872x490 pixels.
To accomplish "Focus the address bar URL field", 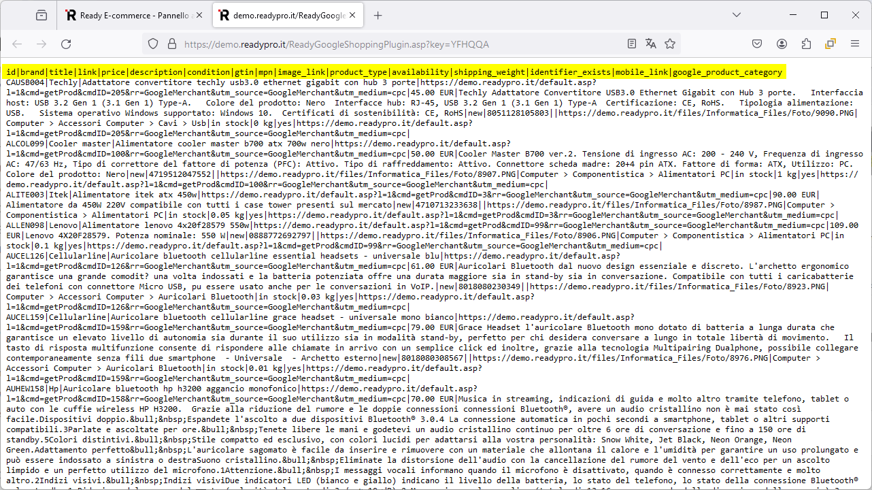I will 401,44.
